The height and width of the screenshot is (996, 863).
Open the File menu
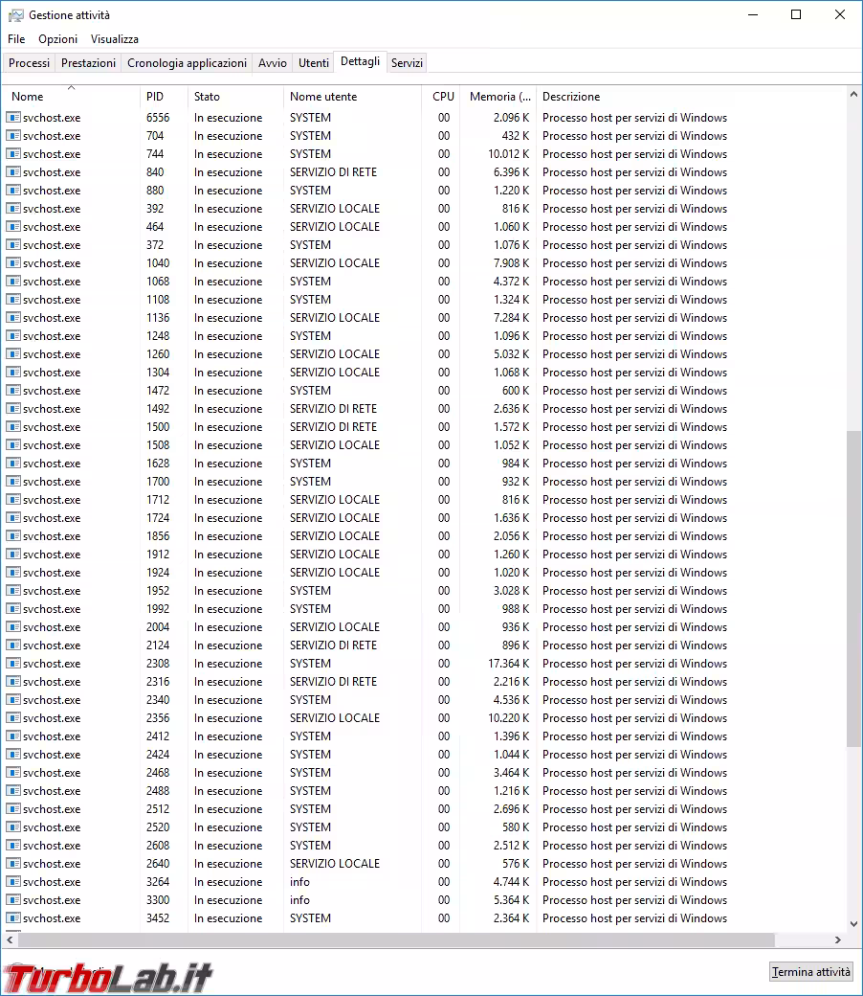(x=16, y=39)
